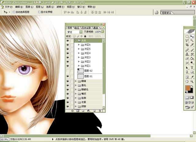The image size is (196, 142).
Task: Click the 60.9% zoom level field
Action: pyautogui.click(x=4, y=140)
